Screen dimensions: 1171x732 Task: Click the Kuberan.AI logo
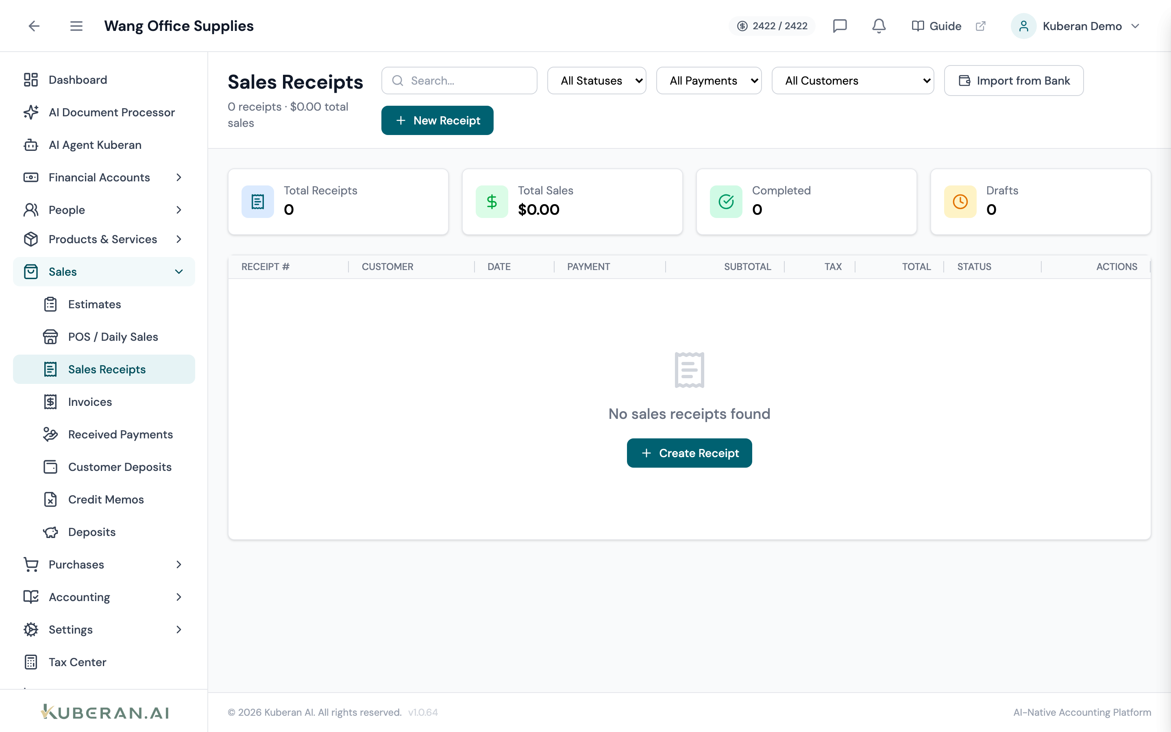(x=105, y=712)
